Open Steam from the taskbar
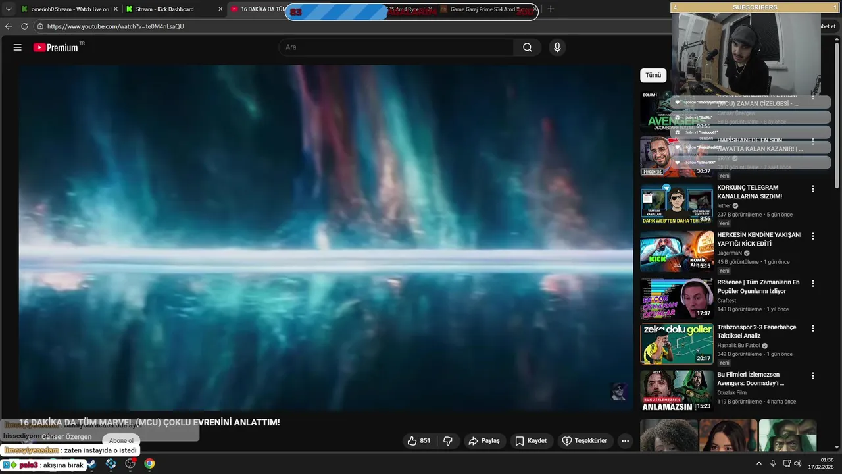The height and width of the screenshot is (474, 842). click(x=91, y=464)
